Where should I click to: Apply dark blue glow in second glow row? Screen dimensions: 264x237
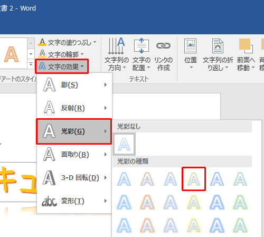[217, 202]
